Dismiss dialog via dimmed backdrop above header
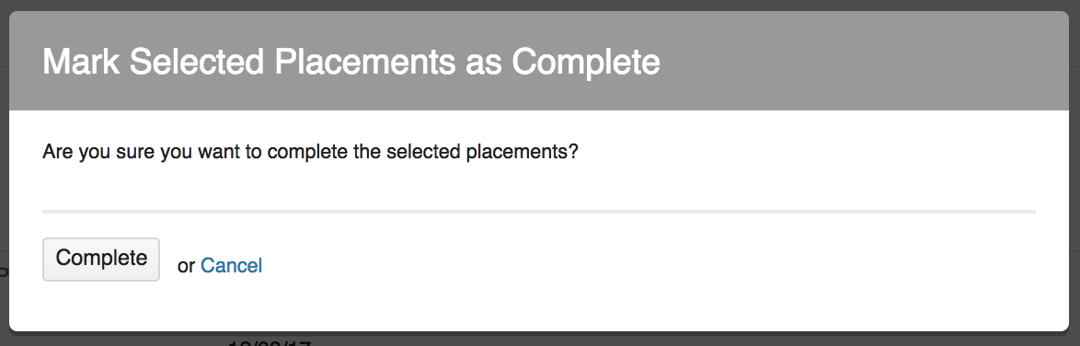Screen dimensions: 1080x346 point(540,5)
